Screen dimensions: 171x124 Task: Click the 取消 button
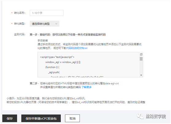click(x=72, y=118)
